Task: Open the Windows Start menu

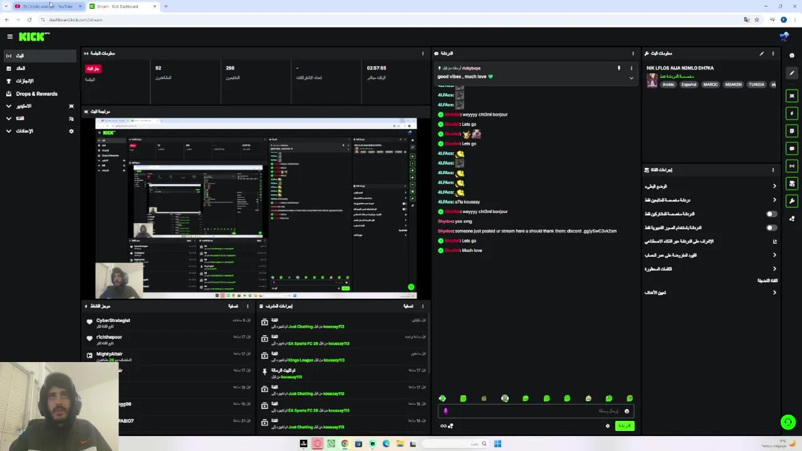Action: click(497, 443)
